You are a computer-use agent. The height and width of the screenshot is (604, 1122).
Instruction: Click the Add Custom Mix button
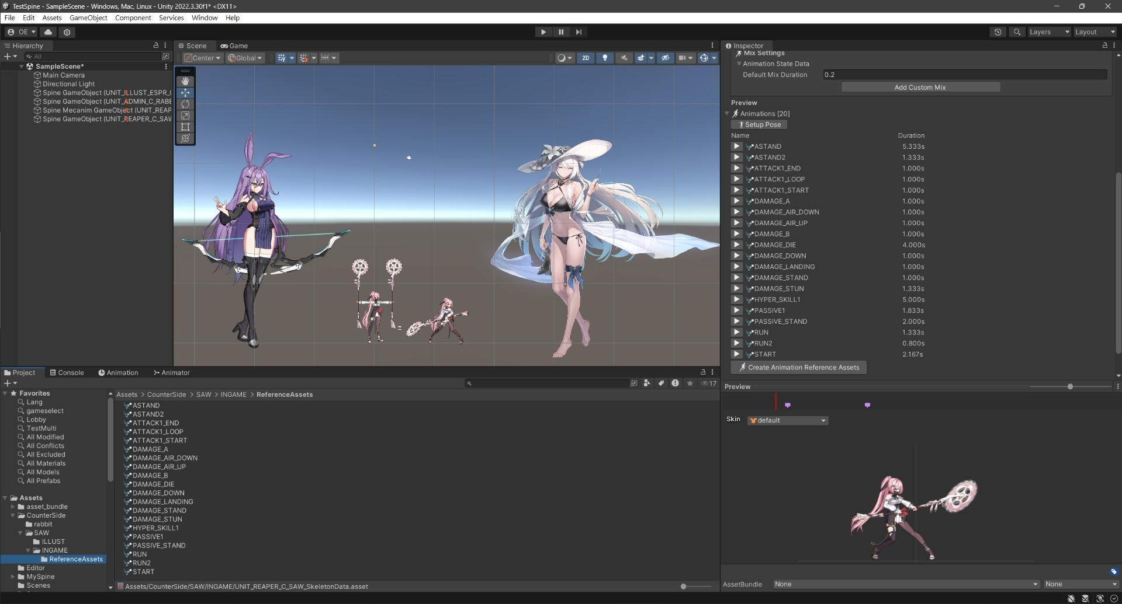pos(920,87)
